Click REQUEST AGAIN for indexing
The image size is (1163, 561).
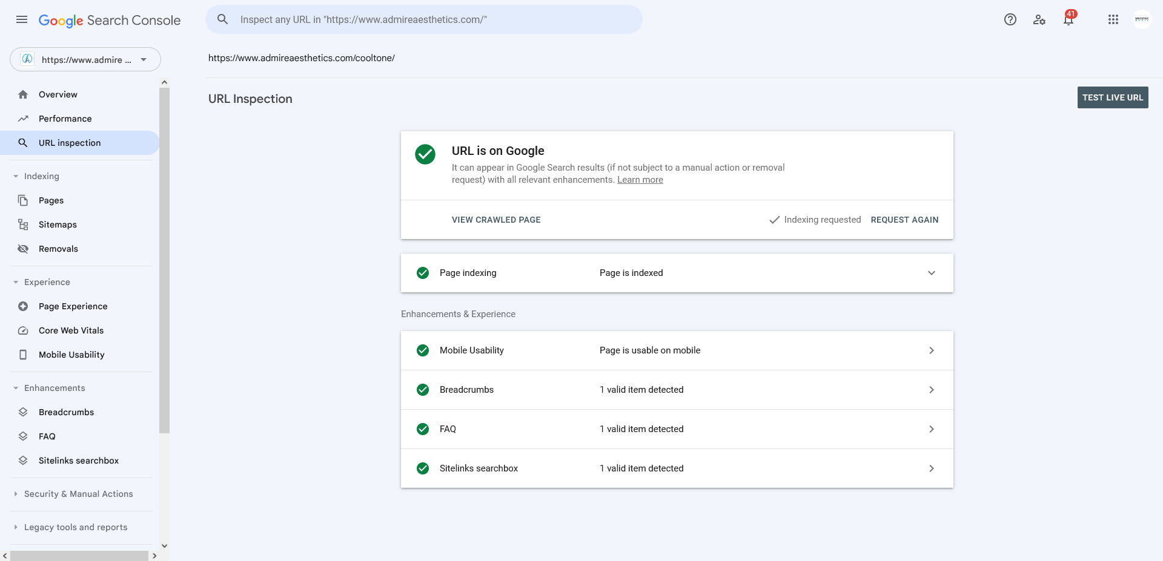pos(904,220)
